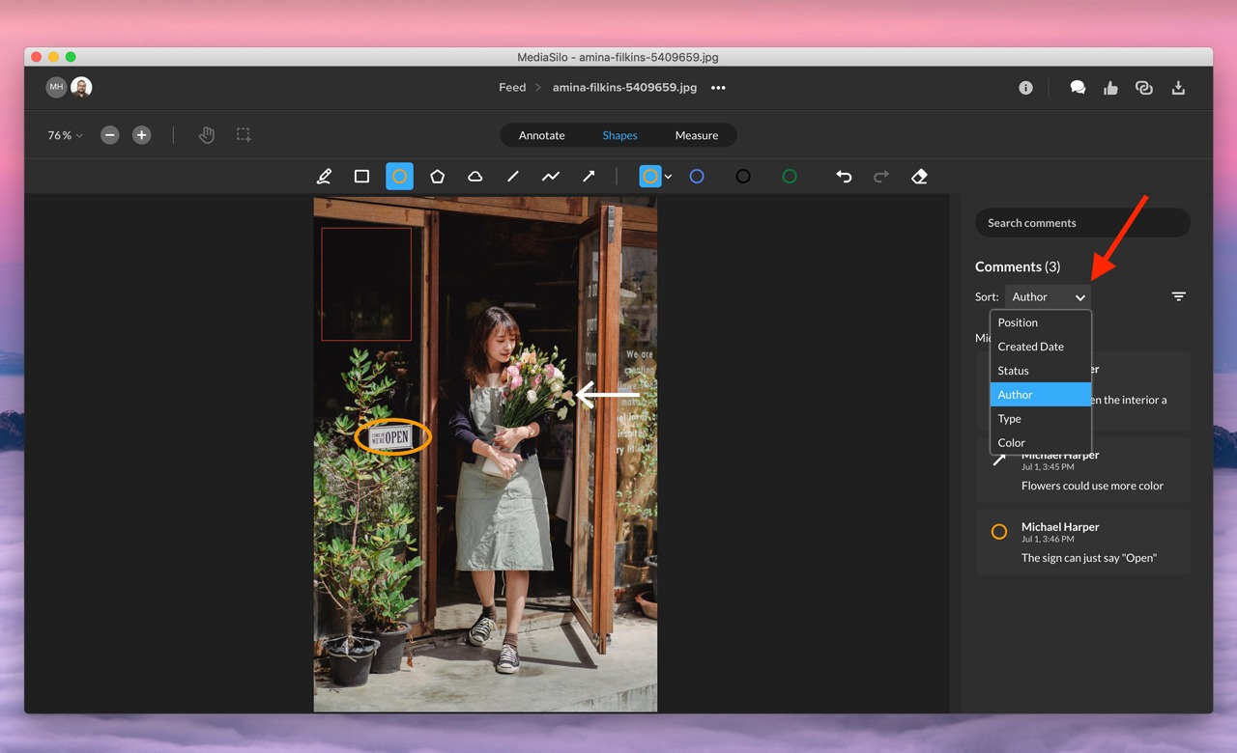The width and height of the screenshot is (1237, 753).
Task: Click the eraser tool icon
Action: (x=919, y=177)
